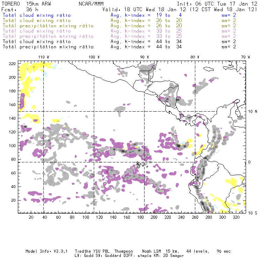Screen dimensions: 259x259
Task: Click the '10 N' latitude label
Action: (253, 112)
